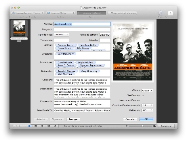The width and height of the screenshot is (187, 142).
Task: Open the Definición HD dropdown
Action: pyautogui.click(x=147, y=110)
